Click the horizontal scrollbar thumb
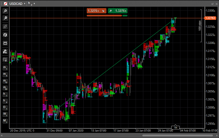This screenshot has width=219, height=138. pos(178,135)
